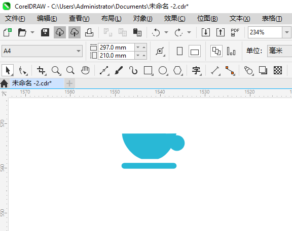This screenshot has width=292, height=231.
Task: Select the Connector tool
Action: point(230,71)
